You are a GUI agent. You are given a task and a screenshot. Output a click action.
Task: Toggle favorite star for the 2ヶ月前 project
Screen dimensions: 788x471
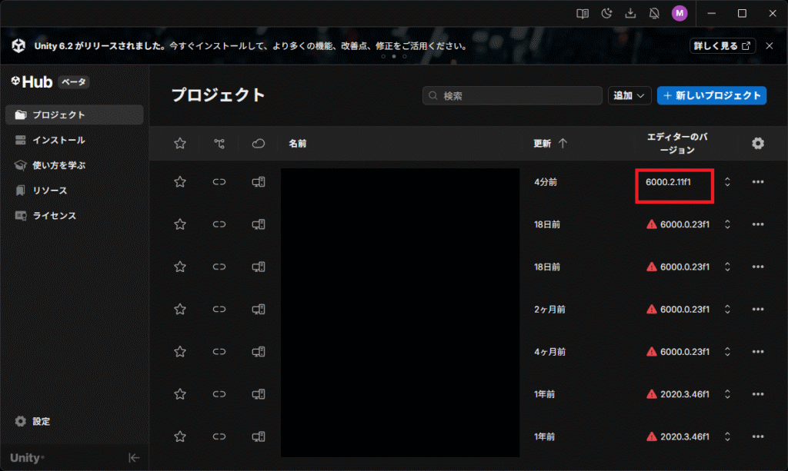(180, 309)
